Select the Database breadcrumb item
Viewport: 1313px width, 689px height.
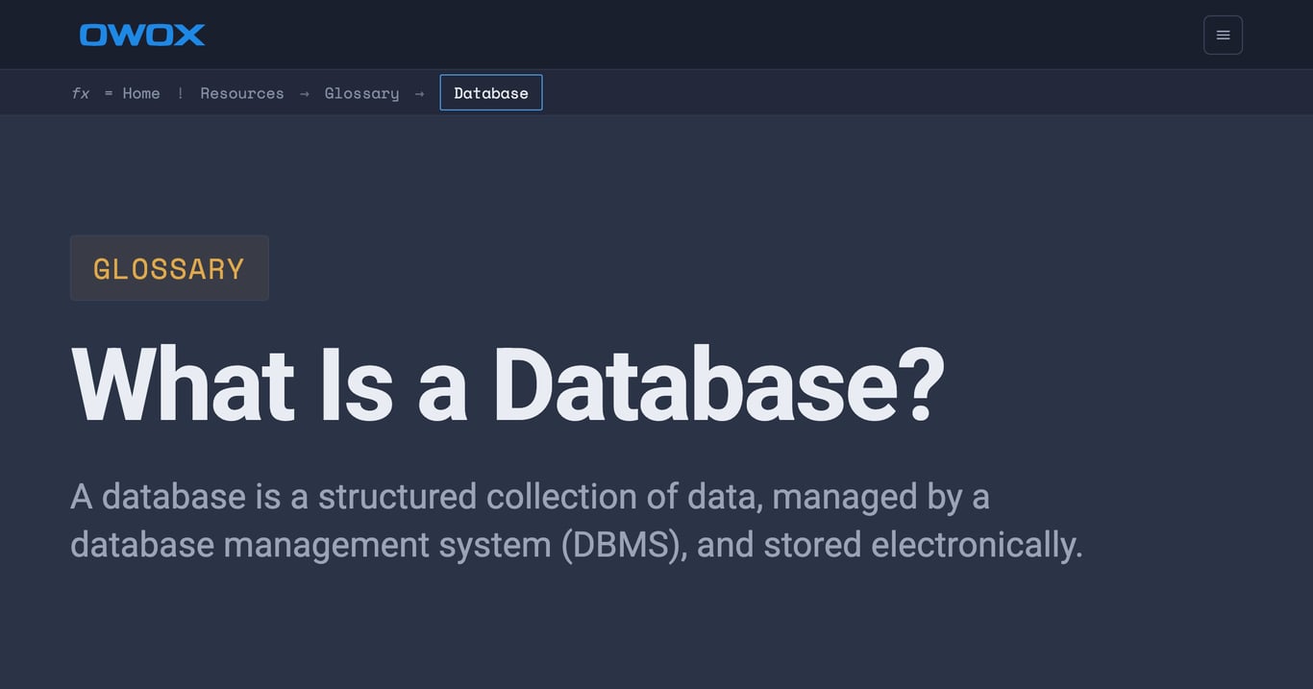[491, 92]
